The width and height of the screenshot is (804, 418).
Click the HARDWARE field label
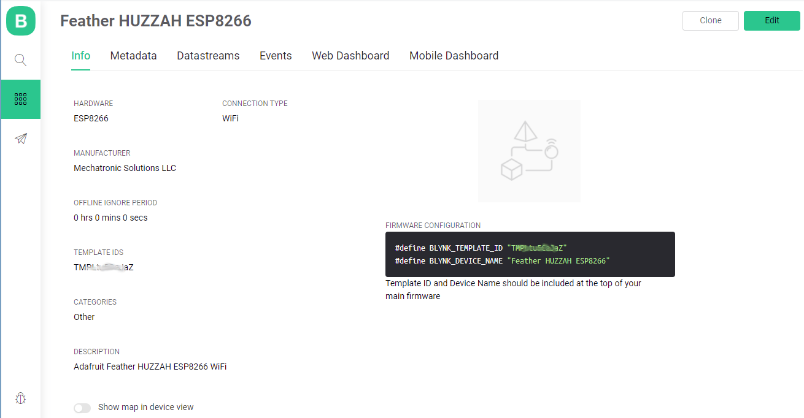point(93,104)
